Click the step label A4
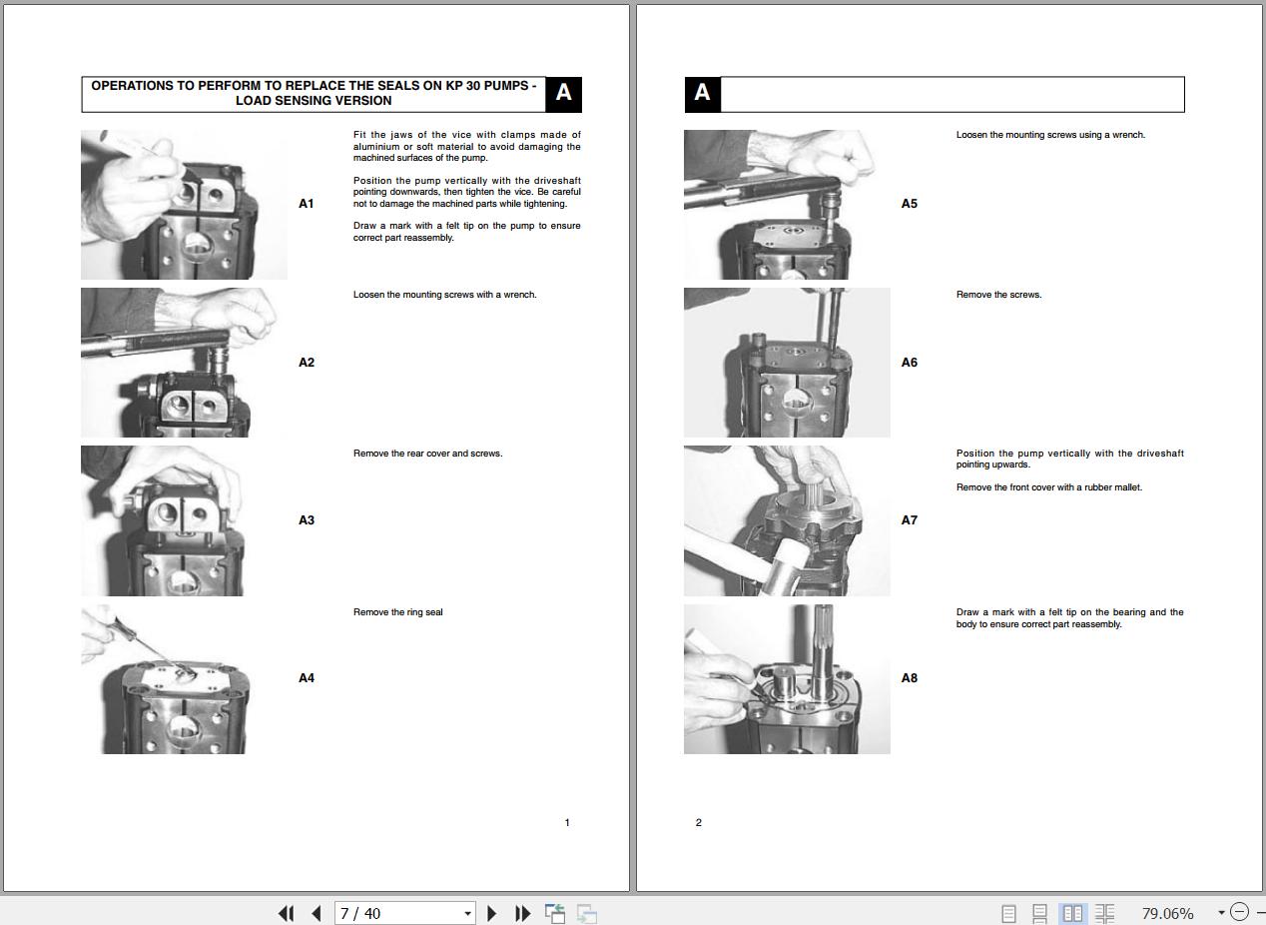 pyautogui.click(x=307, y=678)
